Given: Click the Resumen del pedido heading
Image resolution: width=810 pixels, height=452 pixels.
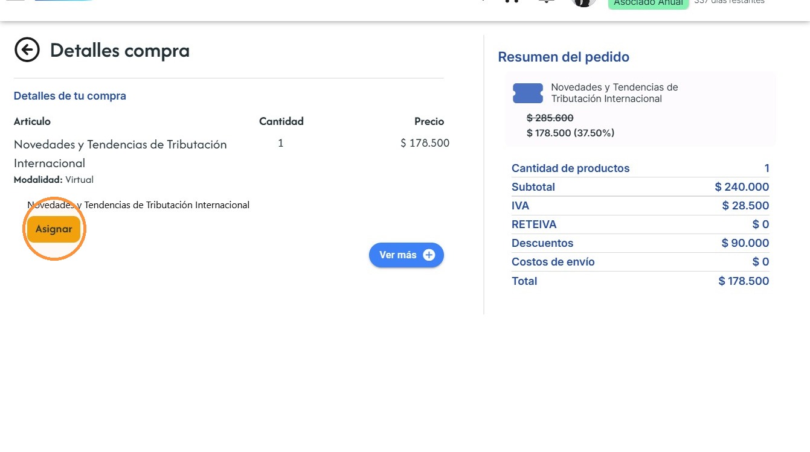Looking at the screenshot, I should pyautogui.click(x=564, y=57).
